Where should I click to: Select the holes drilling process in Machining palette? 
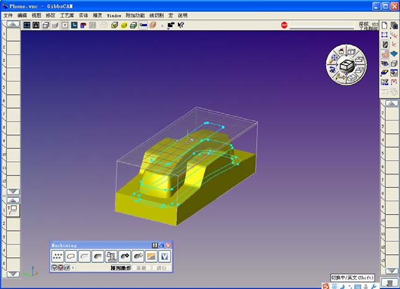[x=58, y=256]
